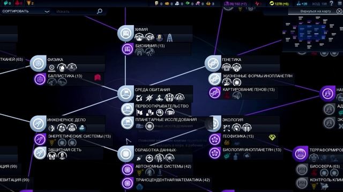Image resolution: width=343 pixels, height=192 pixels.
Task: Click the Баллистика (13) label
Action: coord(65,76)
